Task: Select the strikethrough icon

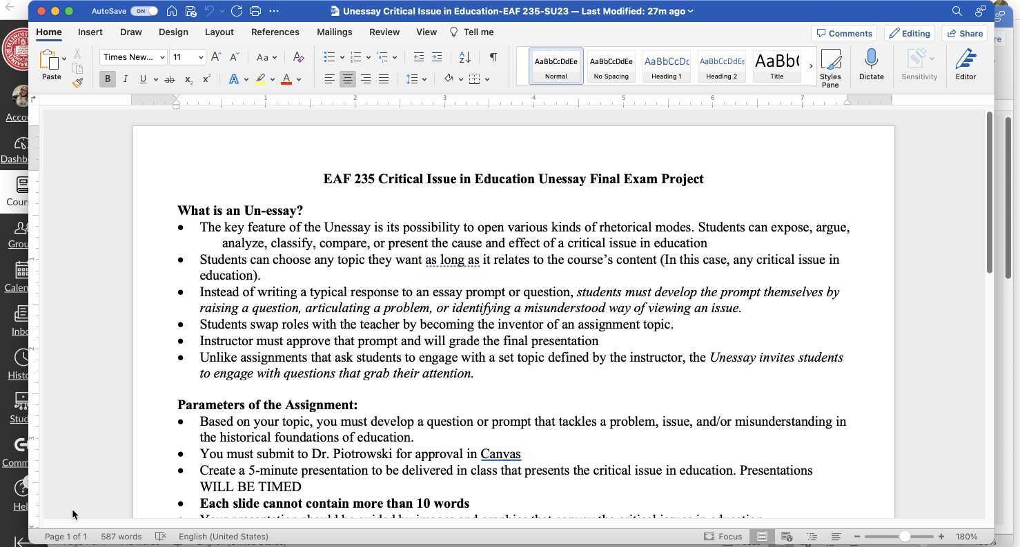Action: 170,79
